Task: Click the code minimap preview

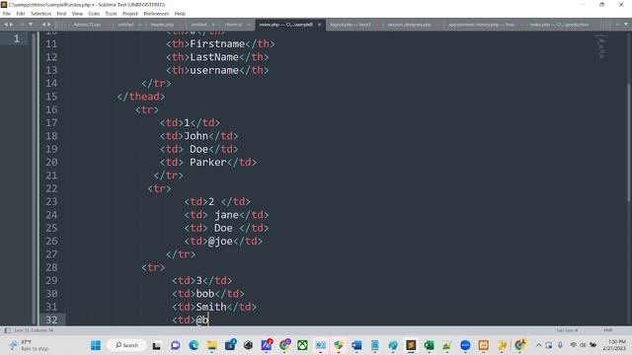Action: (602, 46)
